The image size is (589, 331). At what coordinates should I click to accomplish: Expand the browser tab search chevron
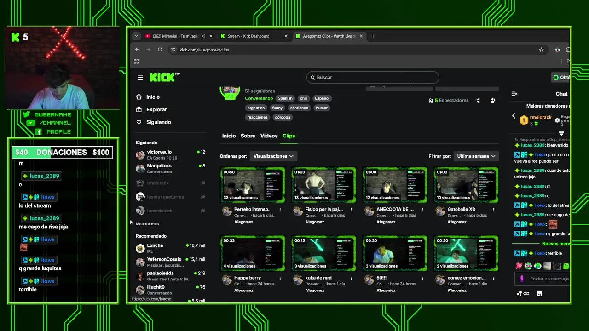click(136, 36)
